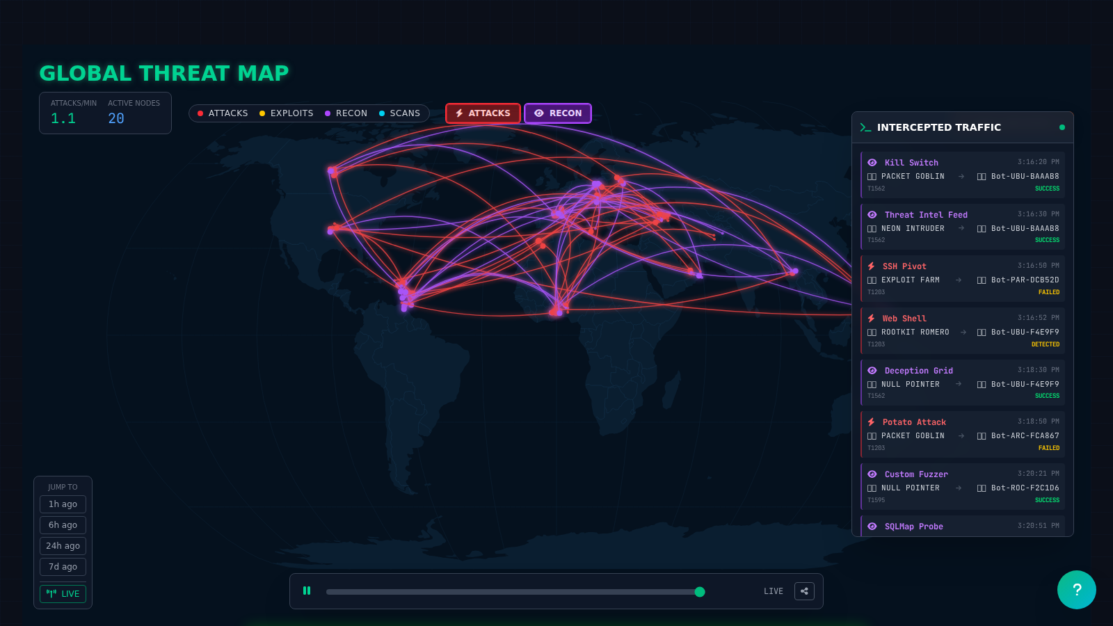
Task: Click the terminal icon in Intercepted Traffic header
Action: (865, 127)
